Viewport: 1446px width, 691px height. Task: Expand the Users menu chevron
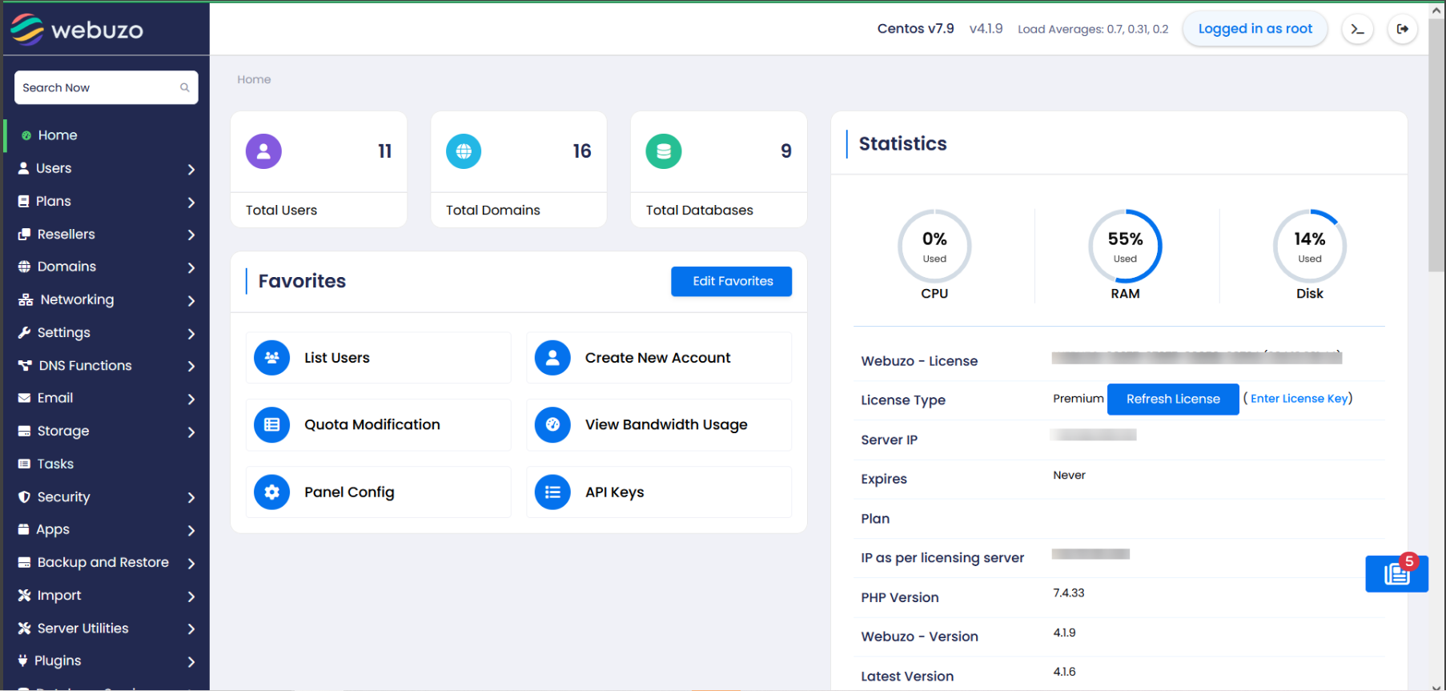[191, 169]
